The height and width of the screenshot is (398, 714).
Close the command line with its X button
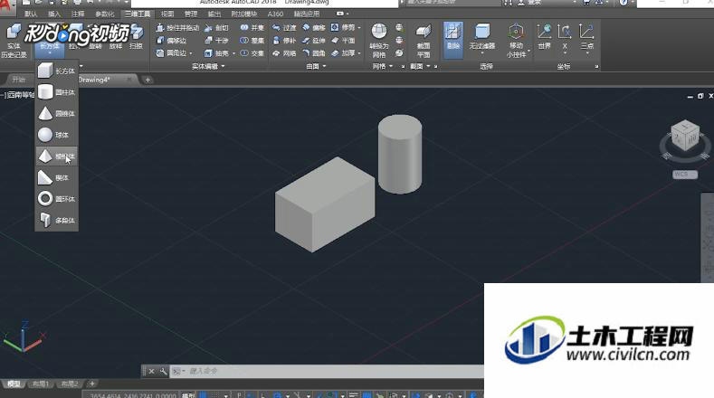tap(152, 371)
